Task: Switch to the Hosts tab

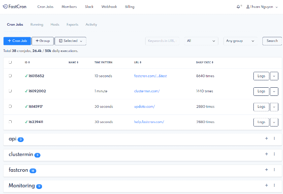Action: 55,24
